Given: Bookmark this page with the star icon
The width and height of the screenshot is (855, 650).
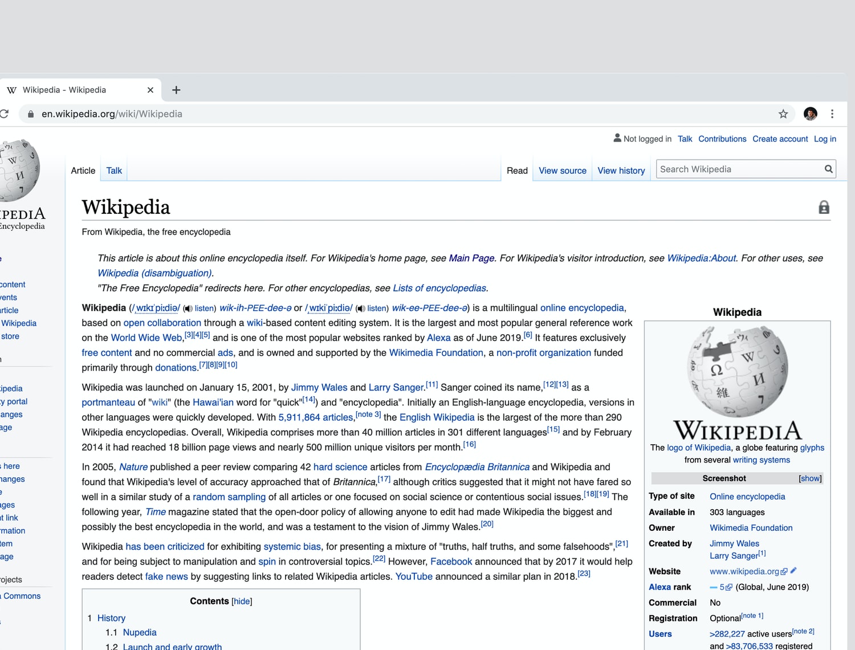Looking at the screenshot, I should pos(783,114).
